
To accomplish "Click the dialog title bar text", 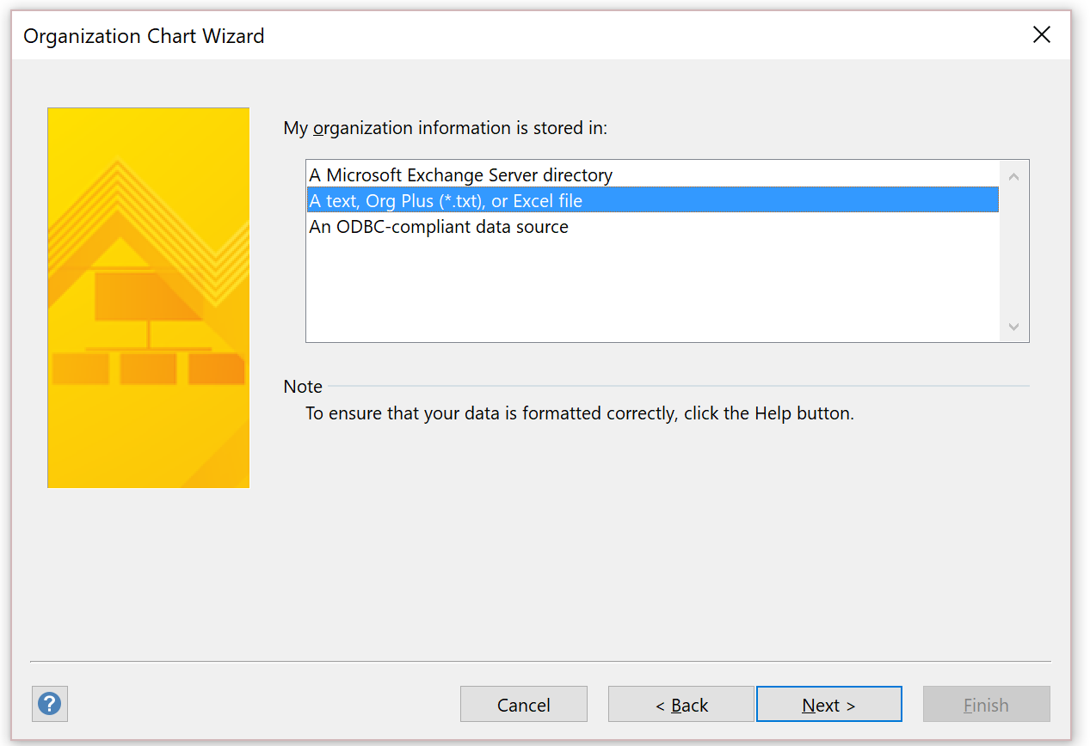I will 144,36.
